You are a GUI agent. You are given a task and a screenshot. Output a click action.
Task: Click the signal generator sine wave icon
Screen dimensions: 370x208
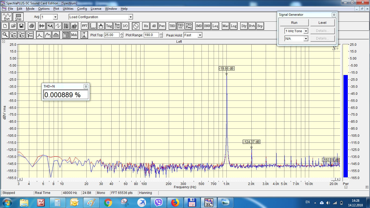[135, 26]
